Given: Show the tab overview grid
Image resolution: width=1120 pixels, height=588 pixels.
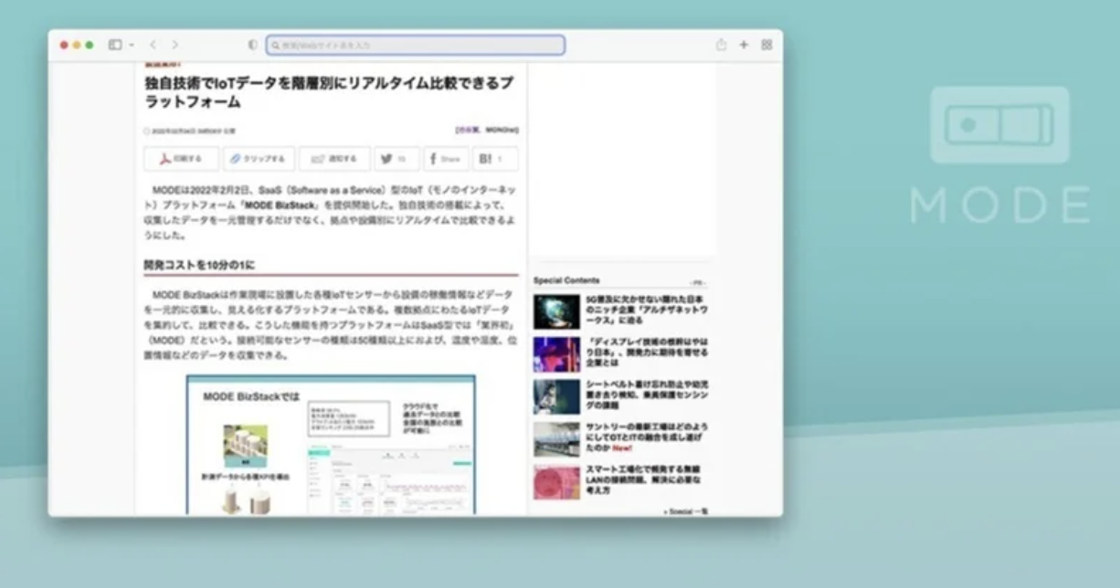Looking at the screenshot, I should [766, 45].
